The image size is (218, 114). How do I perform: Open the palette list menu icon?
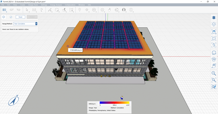pyautogui.click(x=4, y=10)
